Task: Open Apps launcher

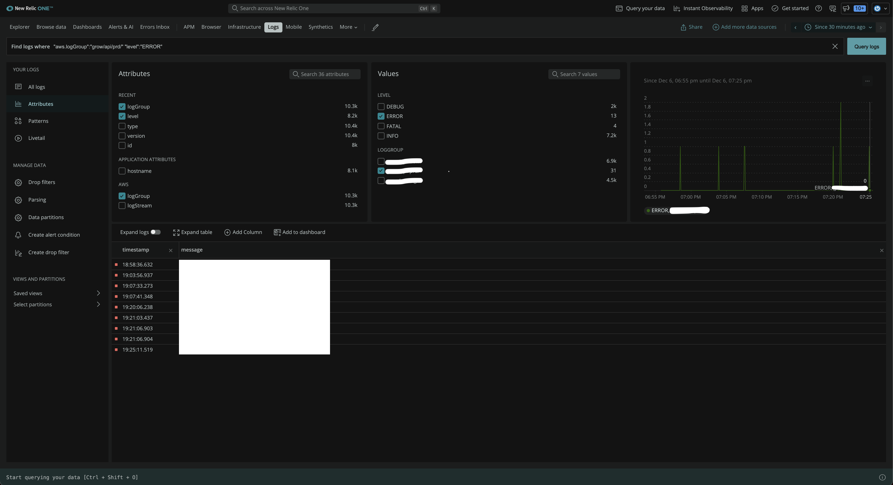Action: click(x=752, y=8)
